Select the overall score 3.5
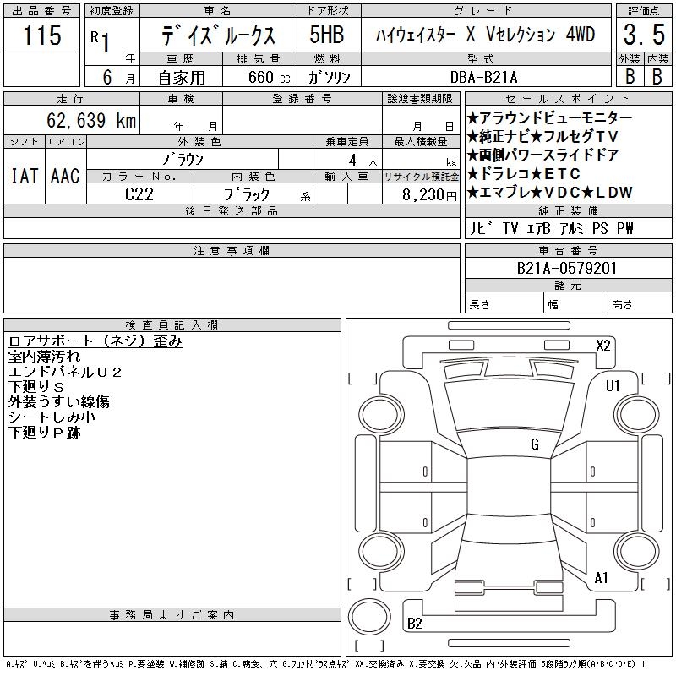 [x=644, y=35]
